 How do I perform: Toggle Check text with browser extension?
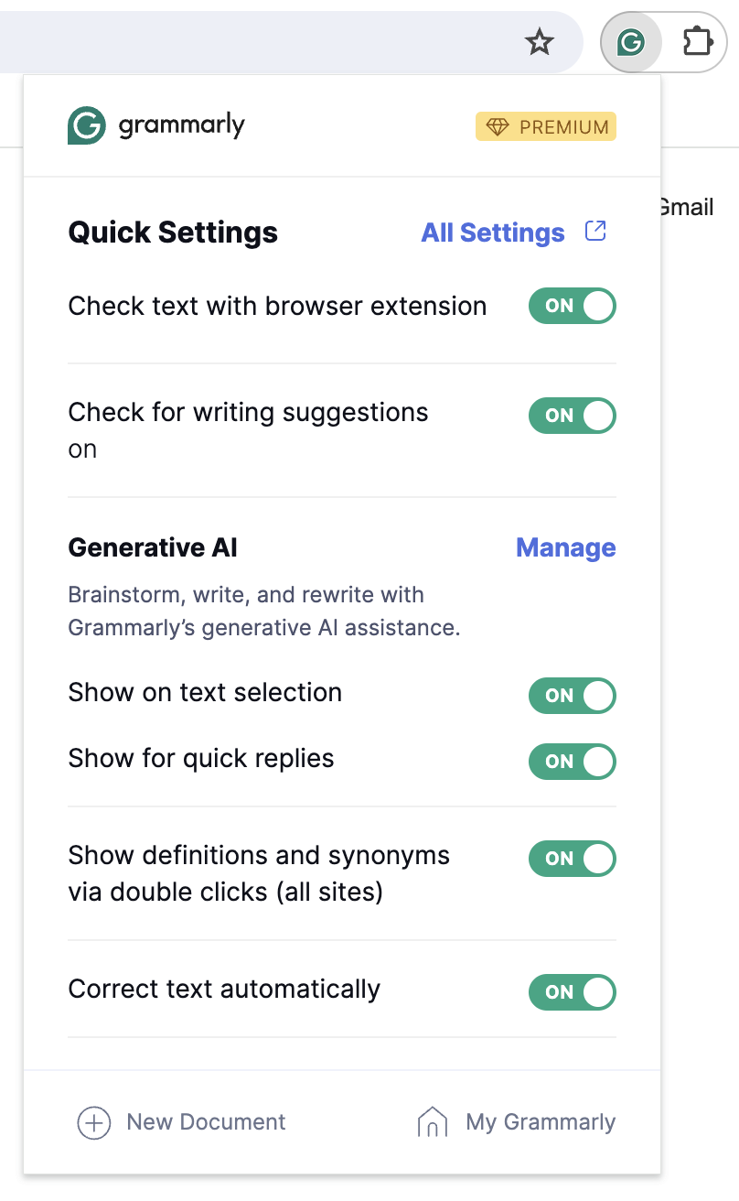573,306
